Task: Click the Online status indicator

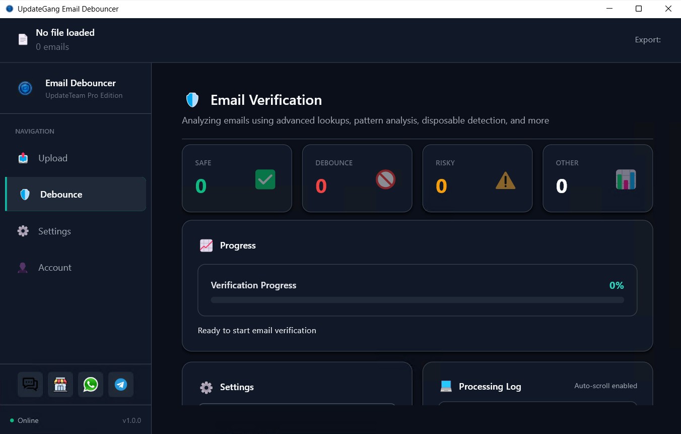Action: [24, 420]
